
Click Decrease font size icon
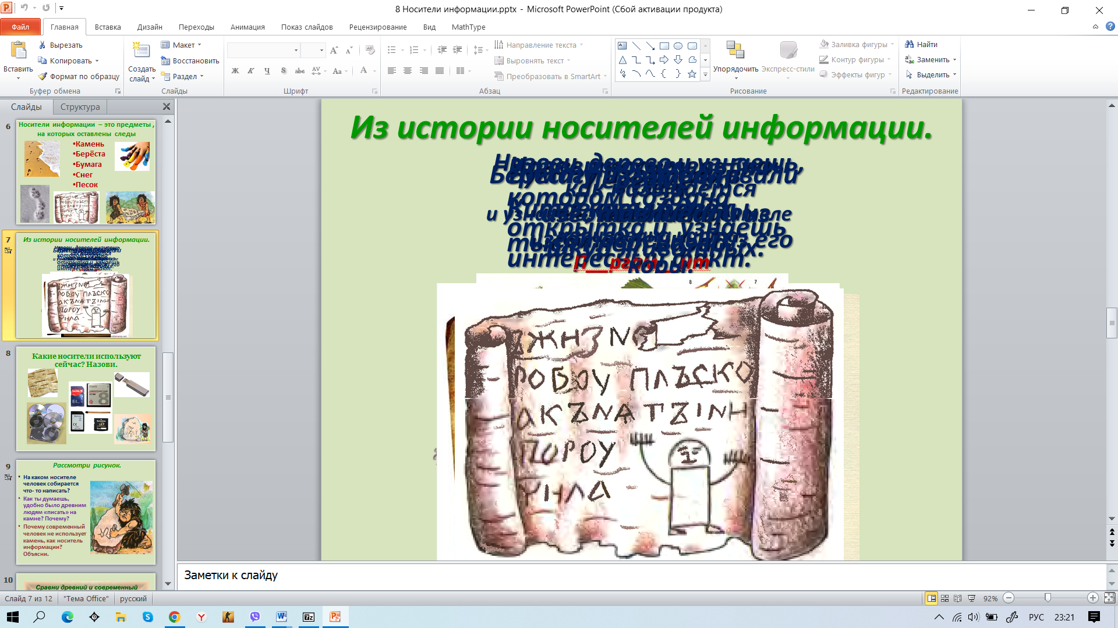click(x=349, y=51)
